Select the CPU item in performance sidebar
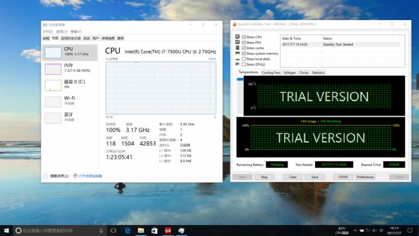Screen dimensions: 419x236 pyautogui.click(x=70, y=52)
